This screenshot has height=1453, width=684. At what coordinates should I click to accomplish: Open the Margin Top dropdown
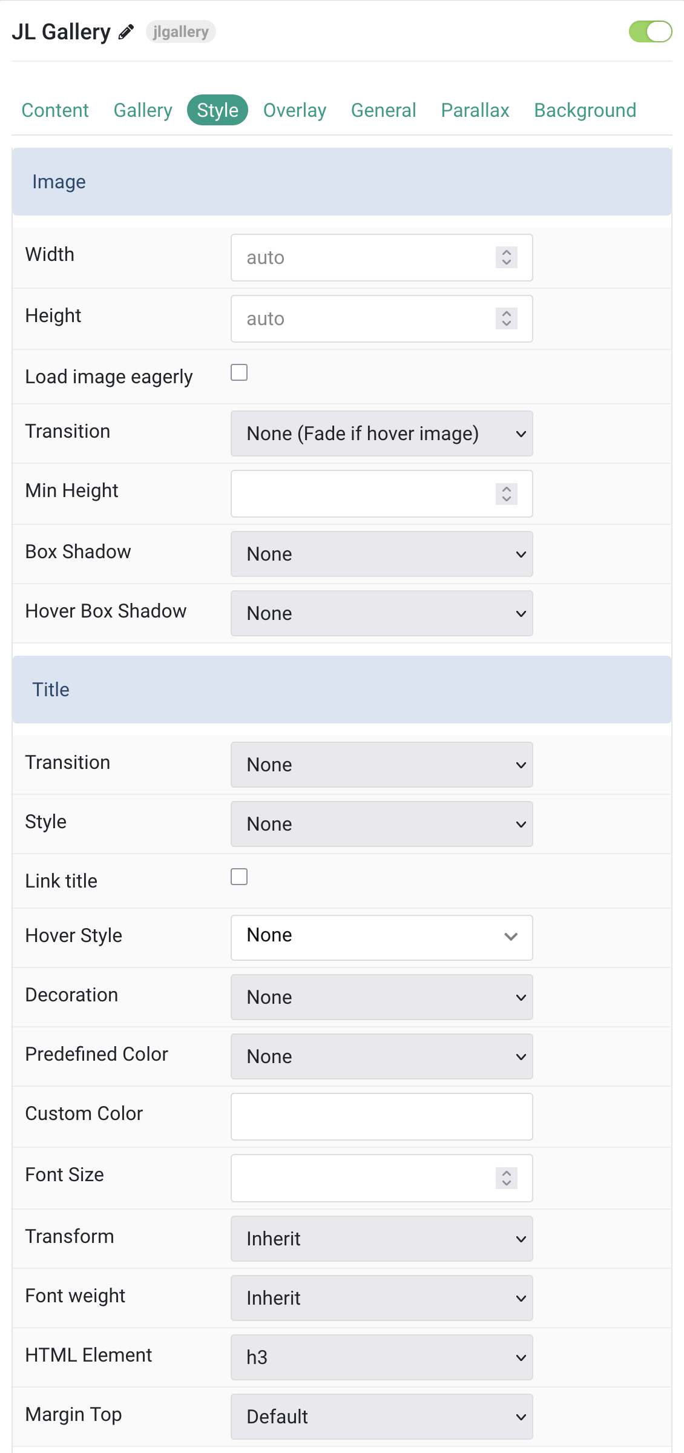[x=382, y=1417]
